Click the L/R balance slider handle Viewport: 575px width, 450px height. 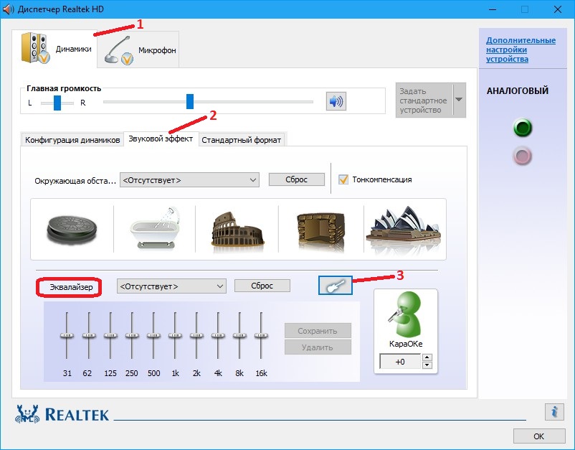57,103
